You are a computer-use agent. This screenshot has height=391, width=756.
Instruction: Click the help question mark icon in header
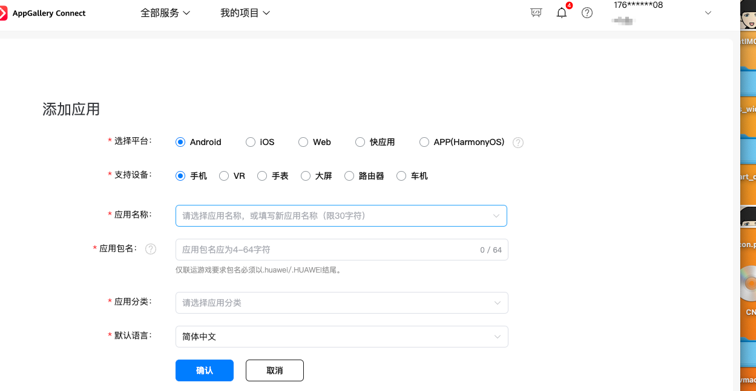point(587,13)
